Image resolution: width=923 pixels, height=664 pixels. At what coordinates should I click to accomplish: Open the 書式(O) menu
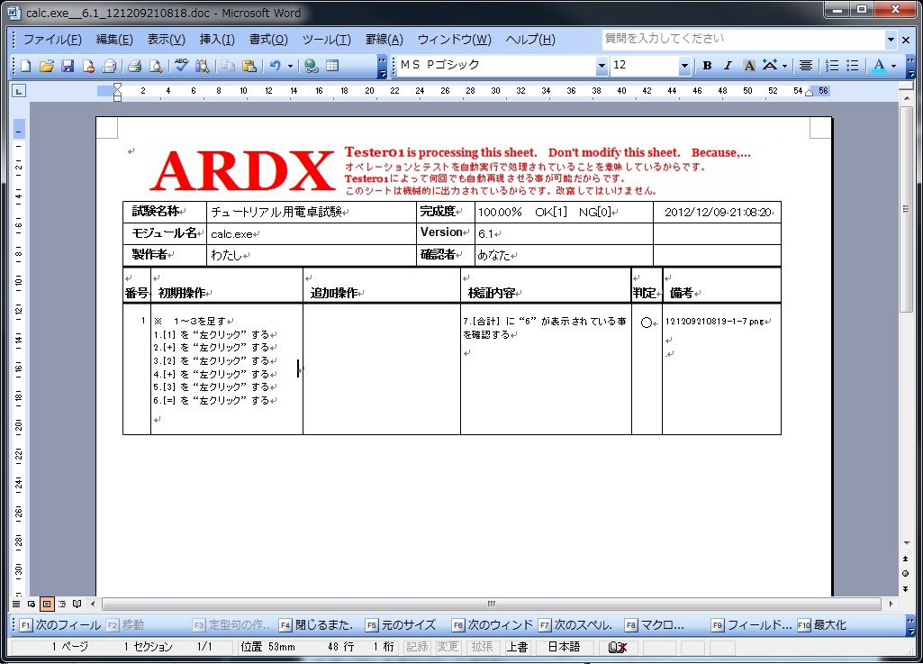pos(268,40)
